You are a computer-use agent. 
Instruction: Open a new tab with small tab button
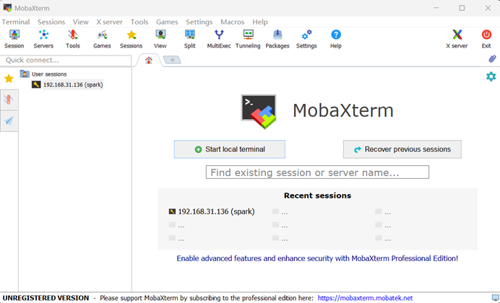coord(172,60)
